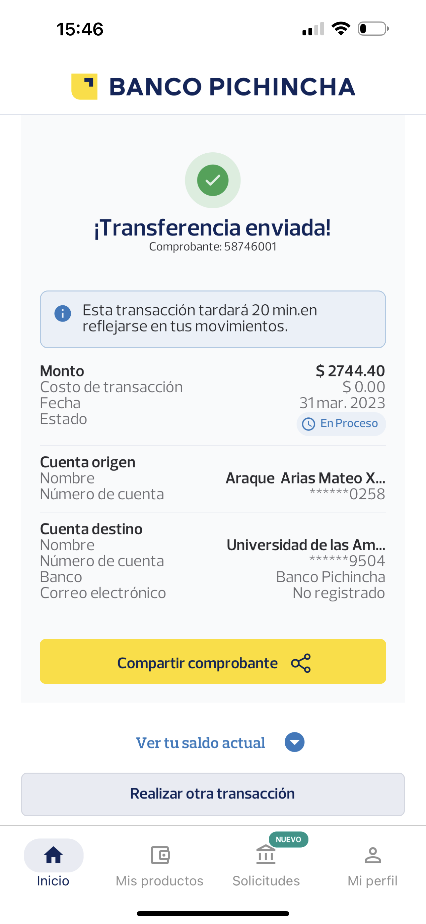Switch to the Solicitudes tab label

click(x=266, y=881)
